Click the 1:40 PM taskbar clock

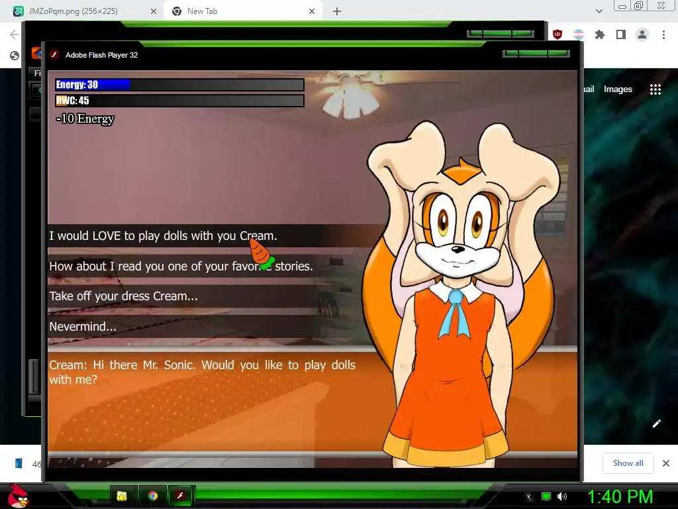tap(620, 496)
